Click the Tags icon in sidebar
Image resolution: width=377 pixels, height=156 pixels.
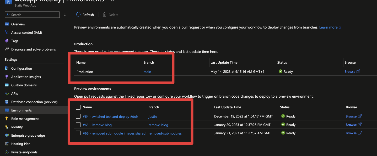click(7, 41)
